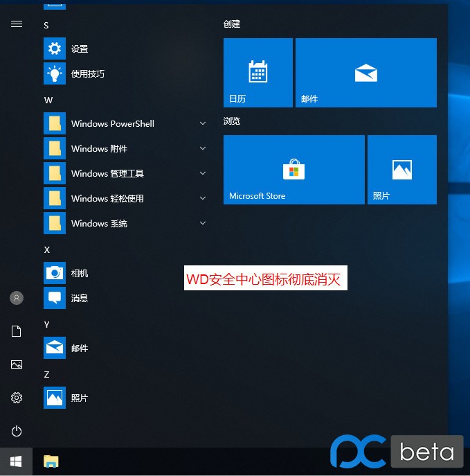Click the Windows 轻松使用 label text
Screen dimensions: 470x476
coord(107,199)
